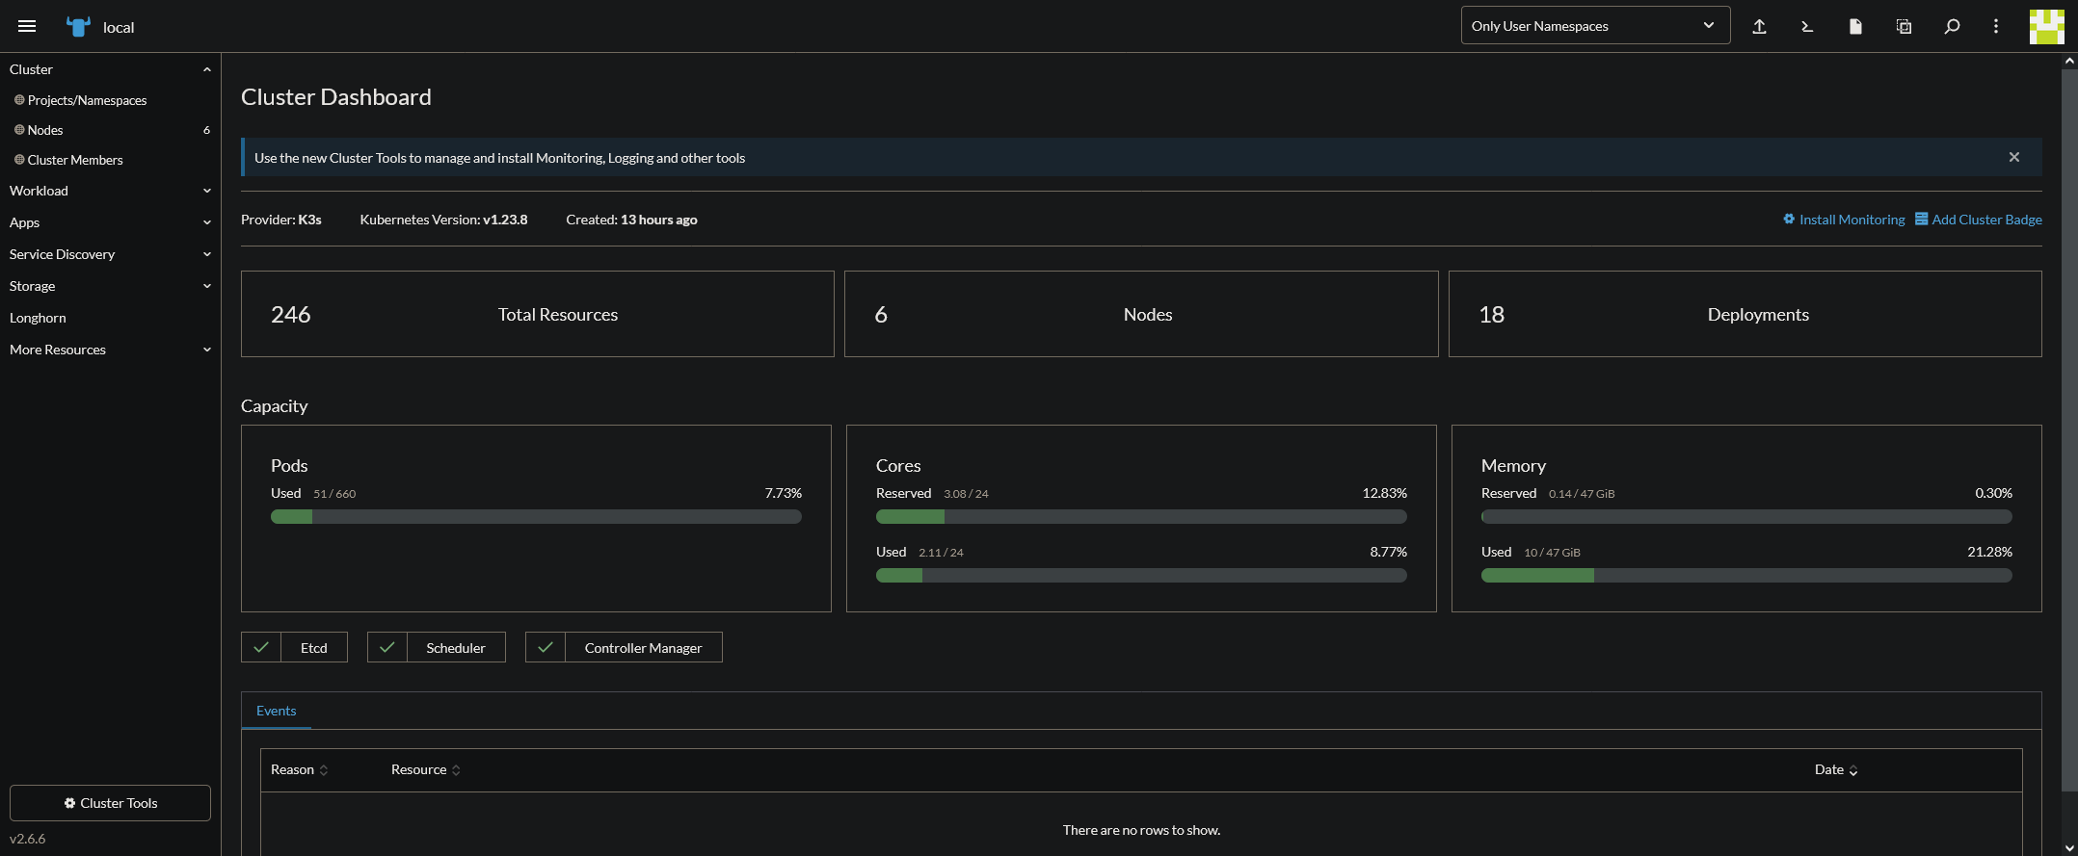
Task: Click the local cluster name
Action: tap(119, 27)
